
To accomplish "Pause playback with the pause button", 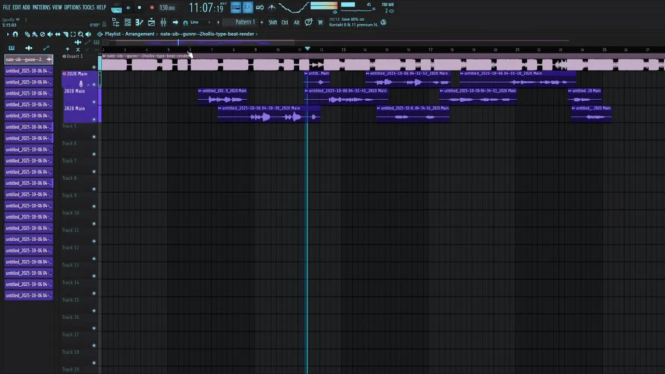I will [128, 8].
